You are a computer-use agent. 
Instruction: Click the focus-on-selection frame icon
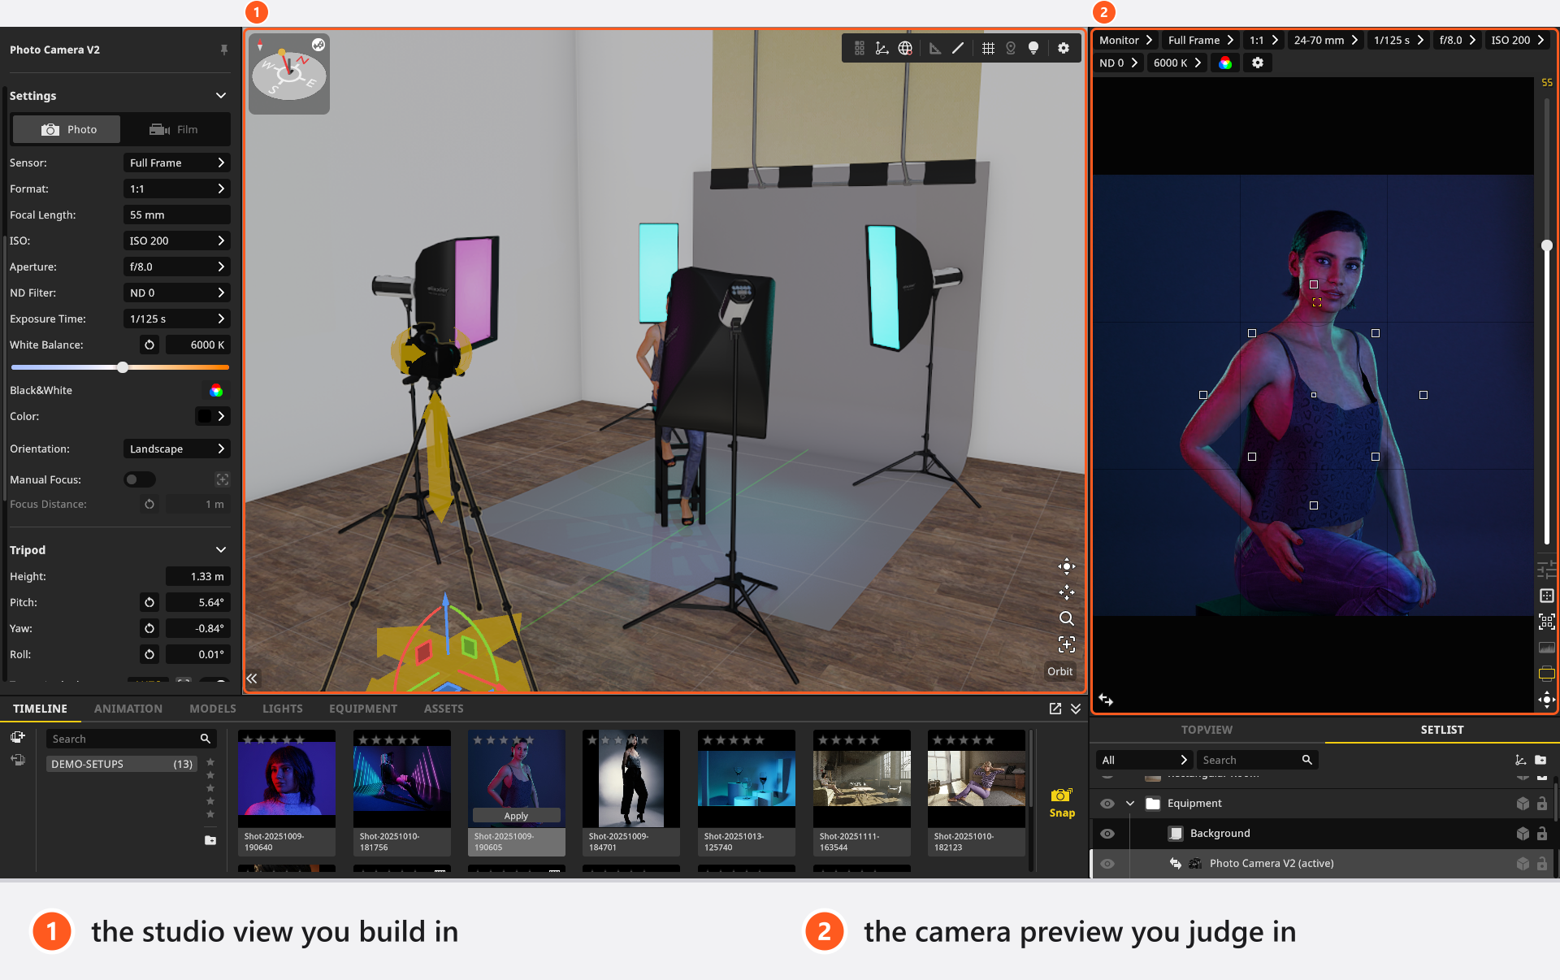tap(1066, 644)
